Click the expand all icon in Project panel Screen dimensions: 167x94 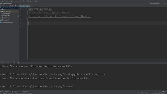coord(13,6)
